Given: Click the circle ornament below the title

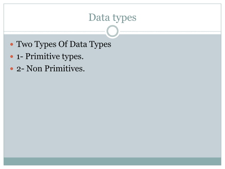Looking at the screenshot, I should pos(112,31).
